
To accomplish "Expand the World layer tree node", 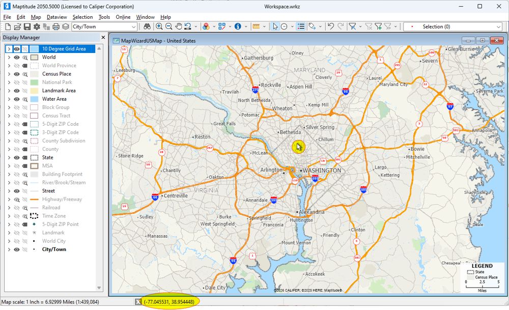I will pyautogui.click(x=9, y=57).
